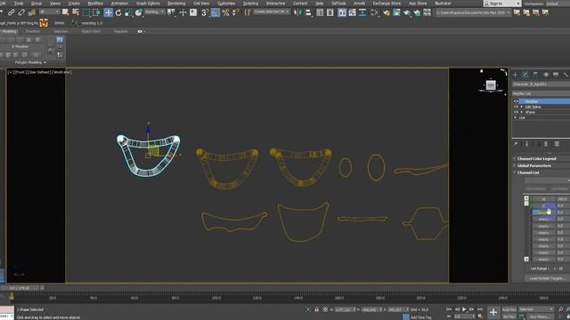Image resolution: width=570 pixels, height=320 pixels.
Task: Choose the Rectangular Selection Region icon
Action: click(x=86, y=12)
